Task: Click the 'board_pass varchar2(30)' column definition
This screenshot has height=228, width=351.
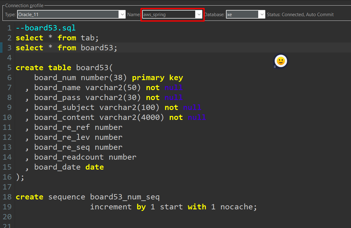Action: pyautogui.click(x=88, y=98)
